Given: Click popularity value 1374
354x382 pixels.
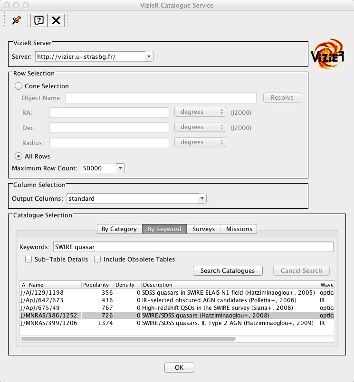Looking at the screenshot, I should click(x=105, y=323).
